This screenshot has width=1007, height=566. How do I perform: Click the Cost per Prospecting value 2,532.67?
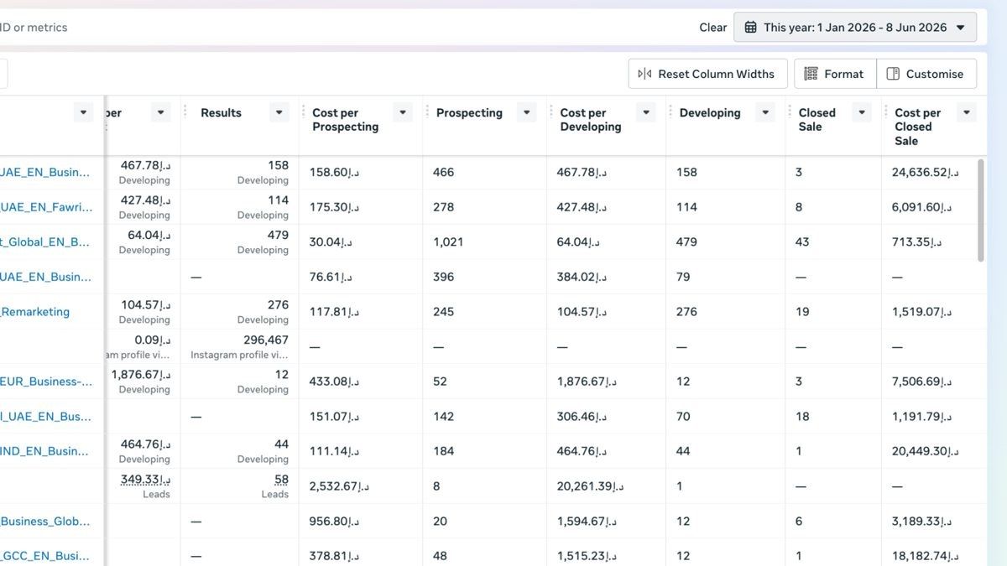339,486
